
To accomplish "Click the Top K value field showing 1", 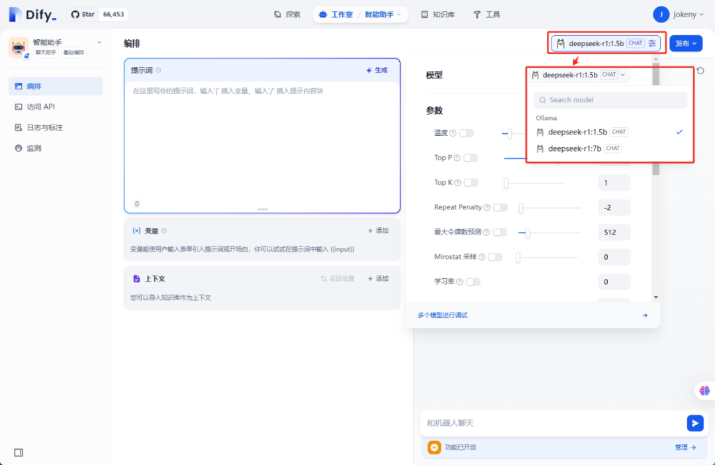I will [614, 183].
